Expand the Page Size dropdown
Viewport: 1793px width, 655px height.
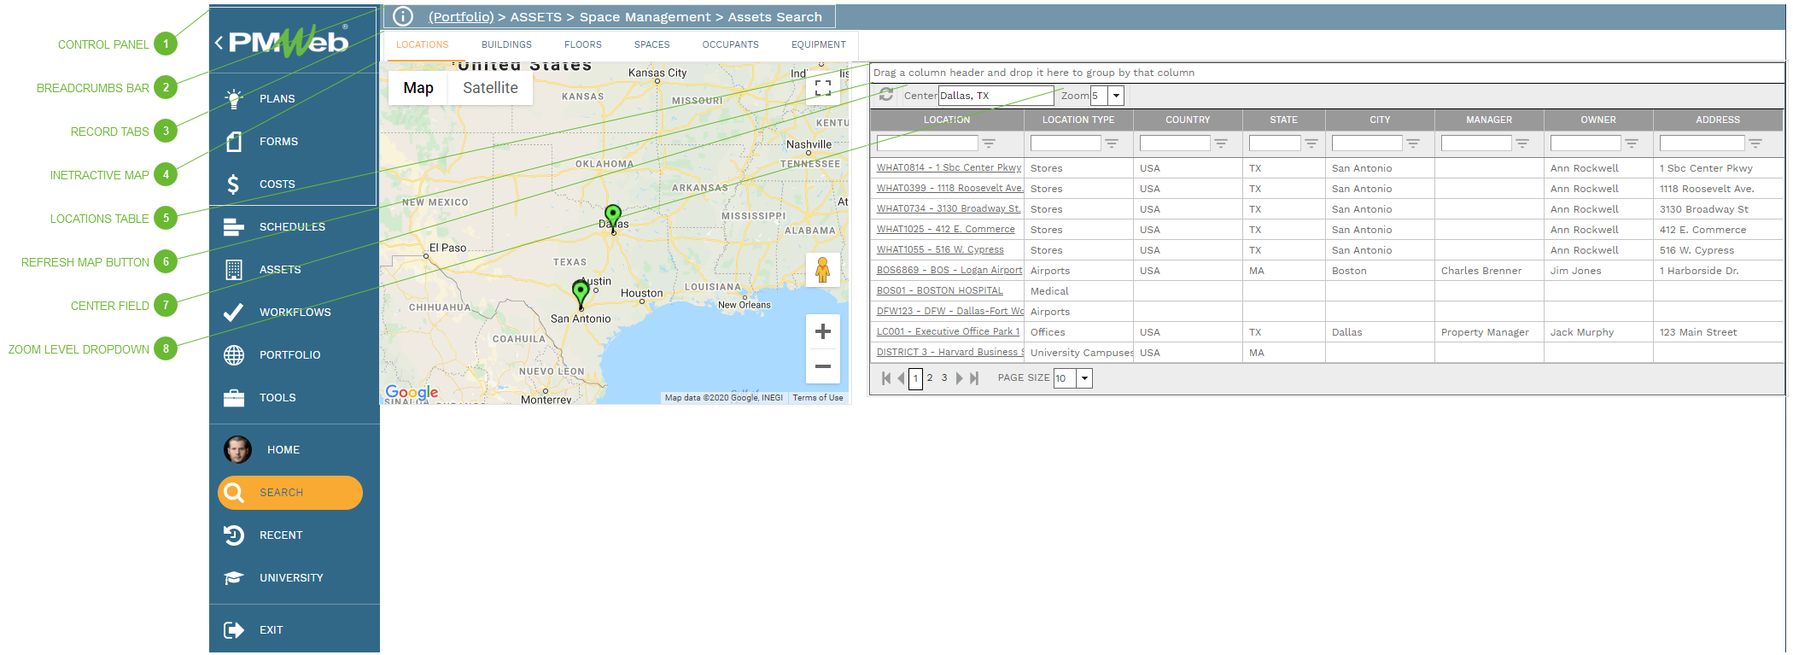click(x=1084, y=378)
